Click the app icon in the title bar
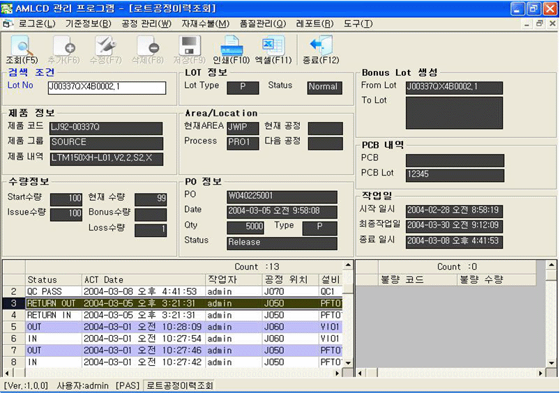This screenshot has width=560, height=393. [7, 8]
